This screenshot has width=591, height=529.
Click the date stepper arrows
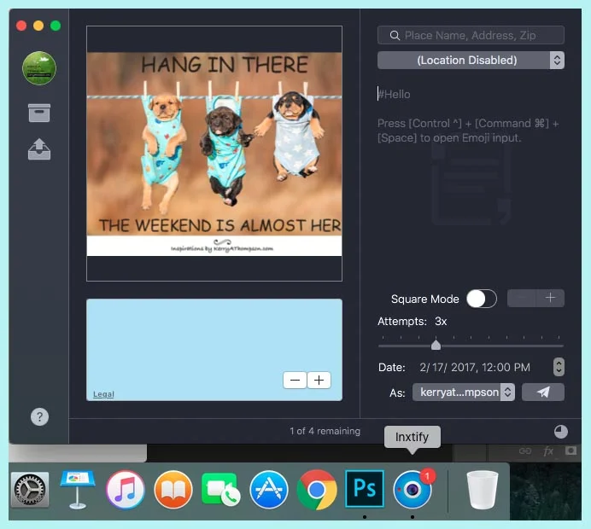pos(559,367)
